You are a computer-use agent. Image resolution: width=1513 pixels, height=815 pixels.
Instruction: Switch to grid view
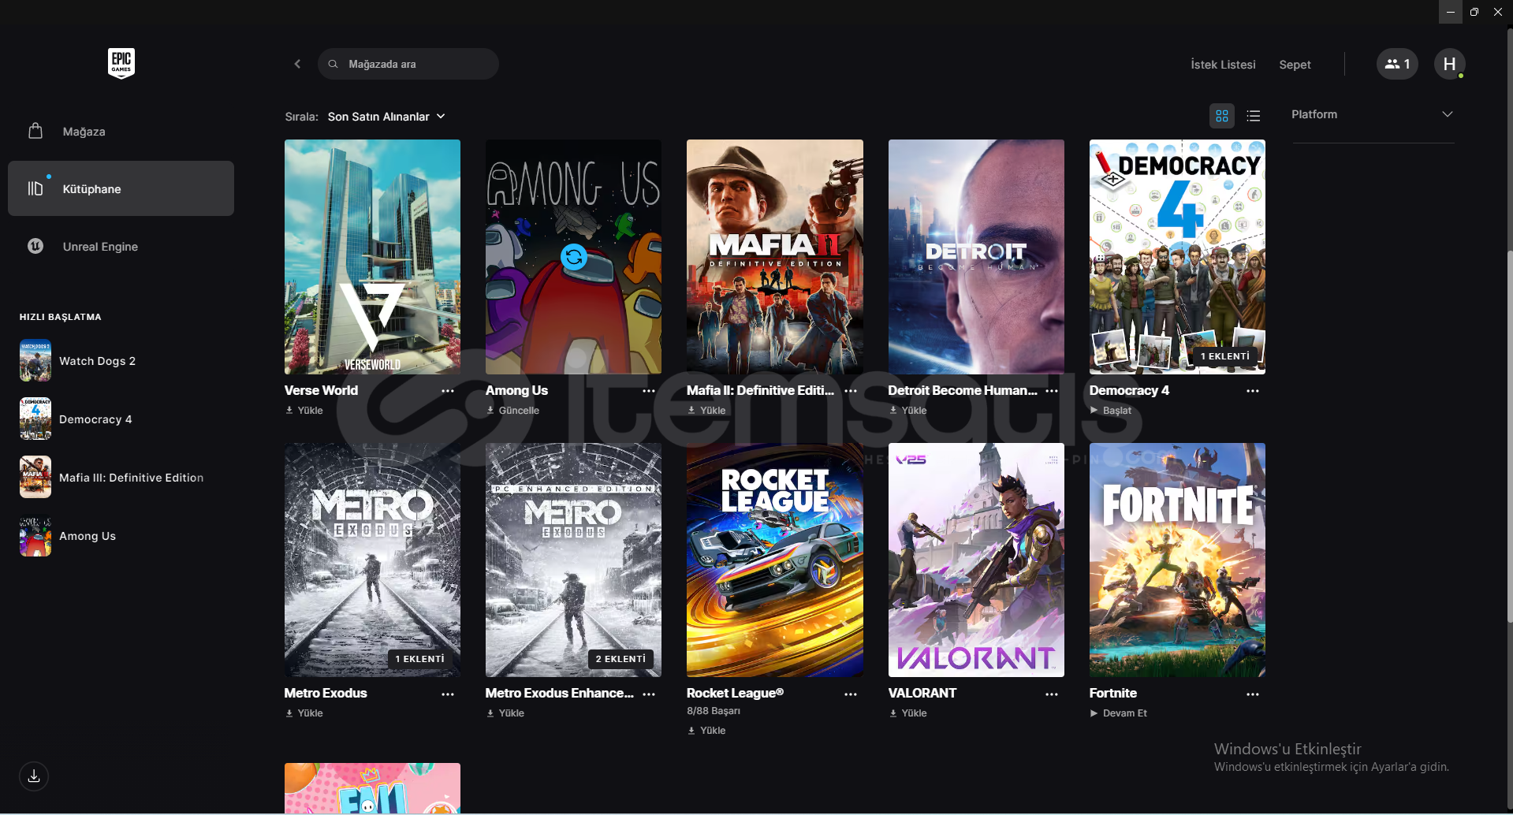1222,116
